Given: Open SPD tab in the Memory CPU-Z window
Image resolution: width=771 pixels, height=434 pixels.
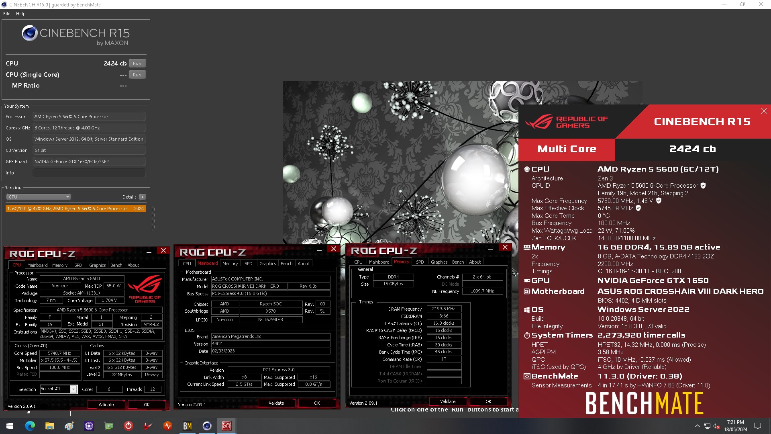Looking at the screenshot, I should pos(420,262).
